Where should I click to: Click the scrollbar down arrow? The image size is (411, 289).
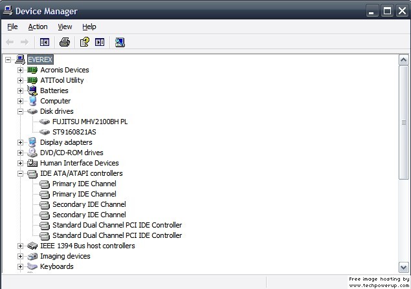click(x=403, y=268)
